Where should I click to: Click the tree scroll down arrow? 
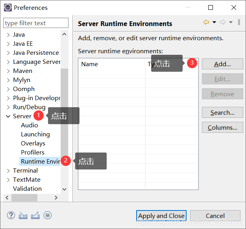(x=64, y=189)
